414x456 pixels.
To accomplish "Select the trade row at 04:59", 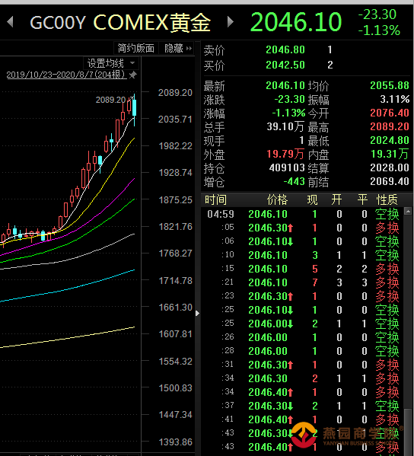I will point(302,214).
